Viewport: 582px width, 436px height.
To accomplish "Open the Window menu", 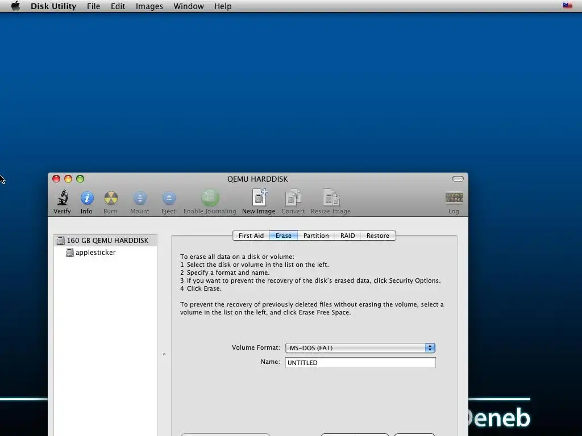I will click(189, 6).
